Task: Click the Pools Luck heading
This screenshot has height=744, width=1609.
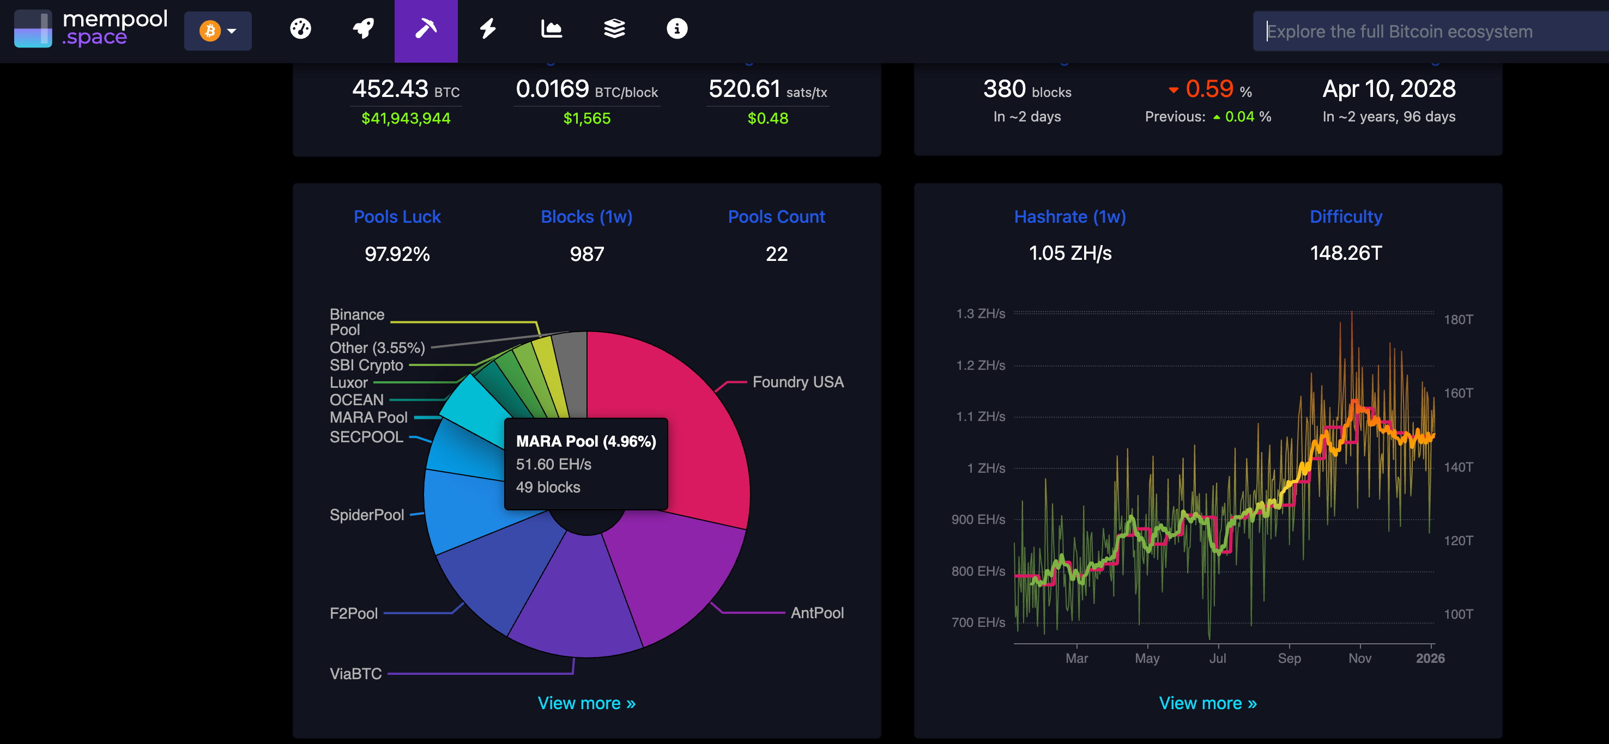Action: [397, 217]
